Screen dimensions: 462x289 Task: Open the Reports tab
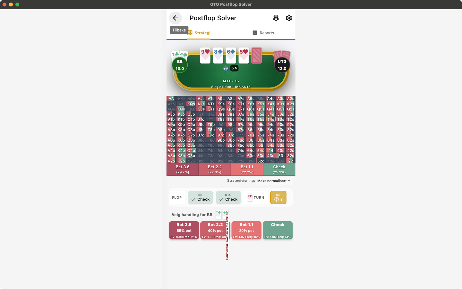click(x=263, y=33)
